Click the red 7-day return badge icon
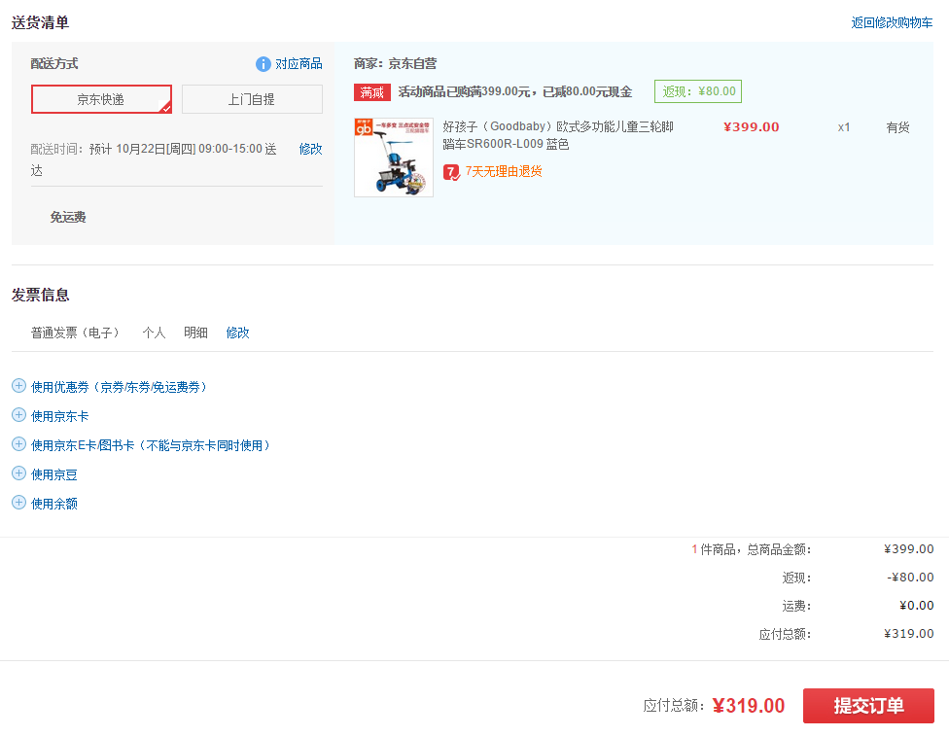The width and height of the screenshot is (949, 736). click(x=451, y=172)
